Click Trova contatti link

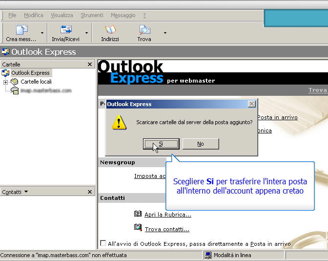167,229
